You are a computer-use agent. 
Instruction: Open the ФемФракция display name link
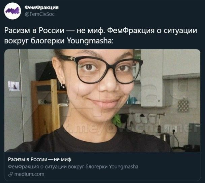pyautogui.click(x=41, y=7)
